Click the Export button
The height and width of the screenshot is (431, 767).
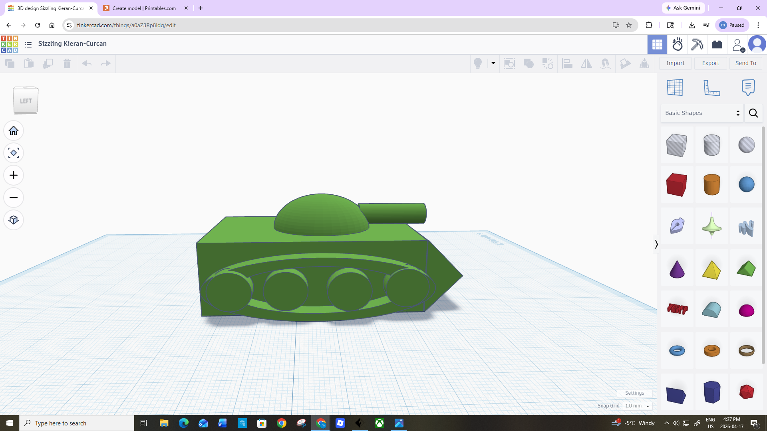pyautogui.click(x=711, y=63)
